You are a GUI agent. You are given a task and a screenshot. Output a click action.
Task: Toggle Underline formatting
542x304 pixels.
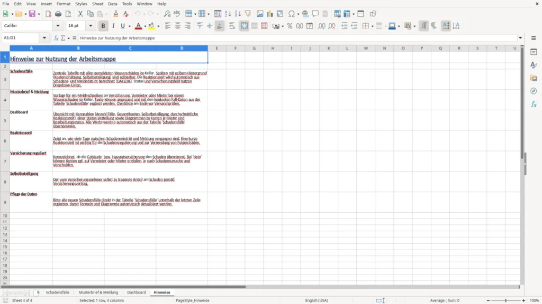tap(122, 26)
